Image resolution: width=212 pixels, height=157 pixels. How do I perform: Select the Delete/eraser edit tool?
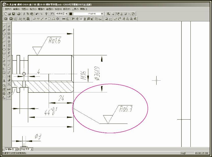tap(9, 26)
